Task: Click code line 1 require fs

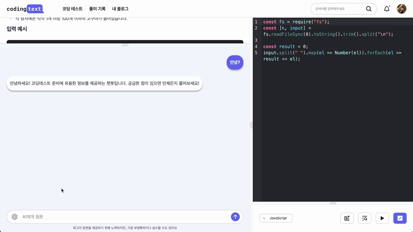Action: click(296, 22)
